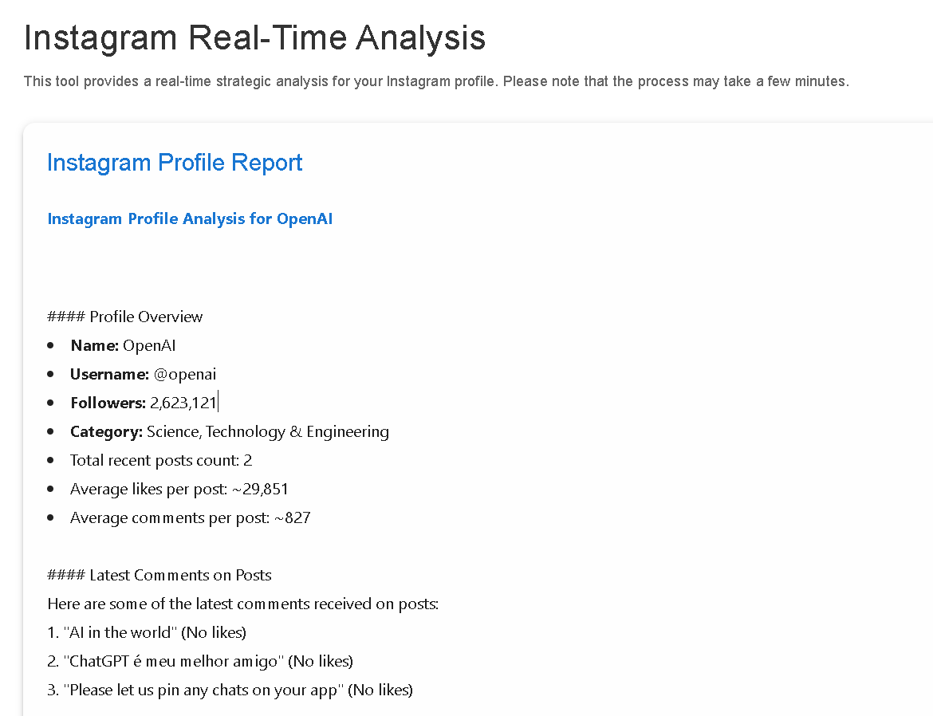Image resolution: width=933 pixels, height=716 pixels.
Task: Open the Instagram Profile Report heading
Action: pyautogui.click(x=175, y=163)
